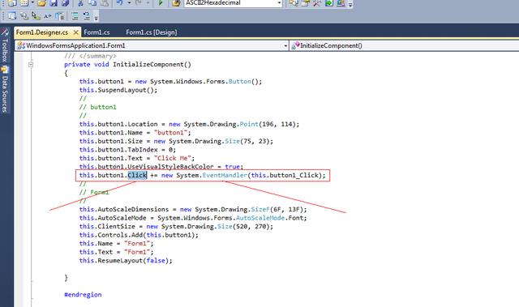Image resolution: width=519 pixels, height=307 pixels.
Task: Click the Find in Files icon
Action: (177, 3)
